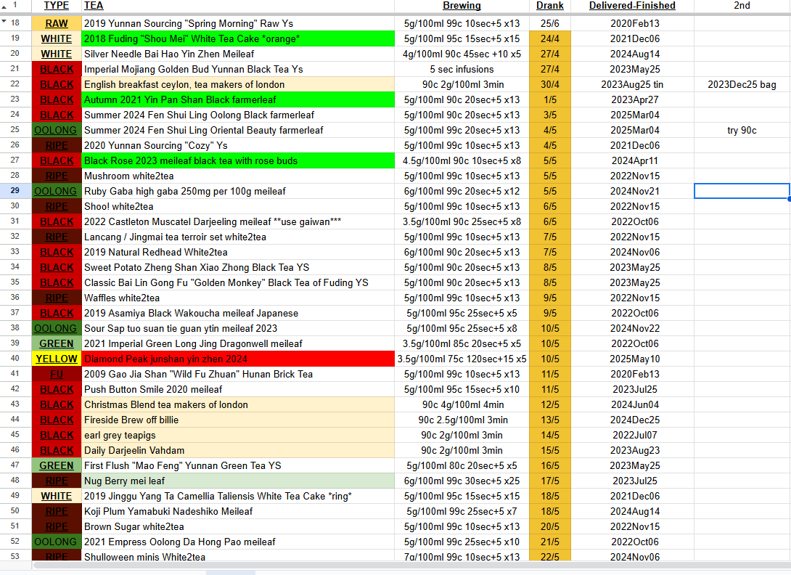Viewport: 791px width, 575px height.
Task: Select 2021 Empress Oolong Da Hong Pao cell
Action: coord(238,542)
